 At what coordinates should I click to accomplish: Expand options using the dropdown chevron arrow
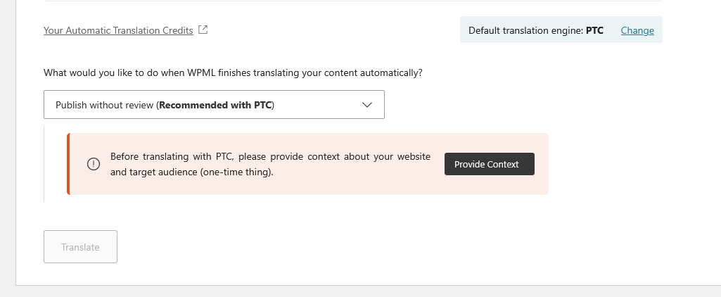367,105
